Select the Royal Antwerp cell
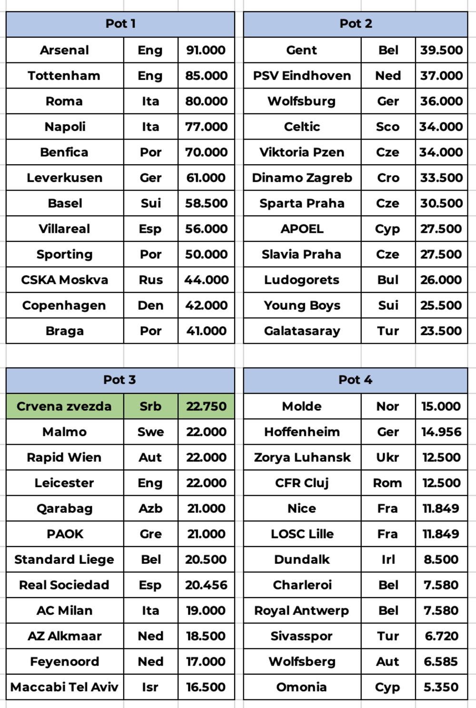Screen dimensions: 476x708 click(302, 610)
